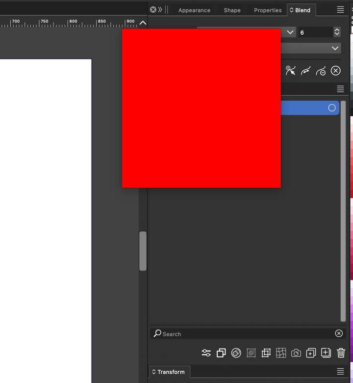The height and width of the screenshot is (383, 353).
Task: Click the curve-with-arrow reverse blend icon
Action: tap(305, 71)
